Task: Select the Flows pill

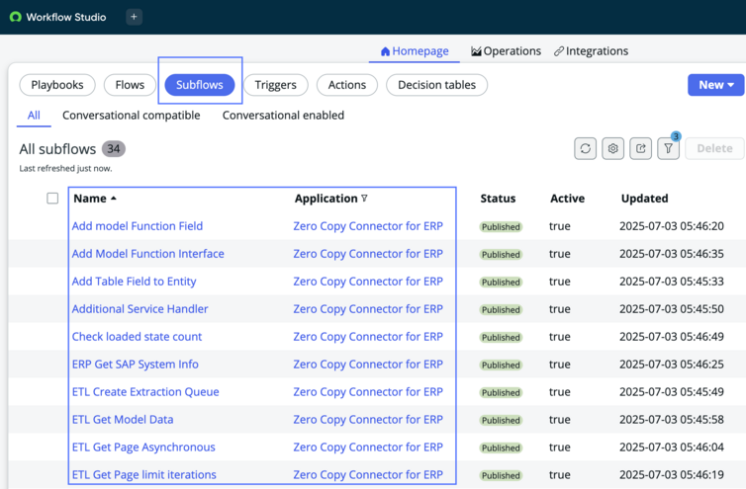Action: click(130, 85)
